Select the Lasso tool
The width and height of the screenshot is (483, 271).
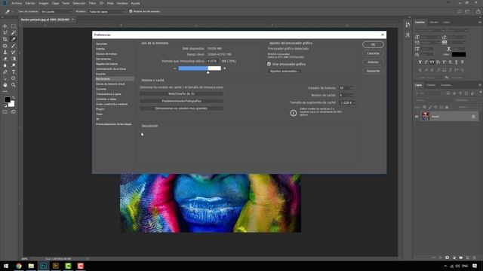5,32
